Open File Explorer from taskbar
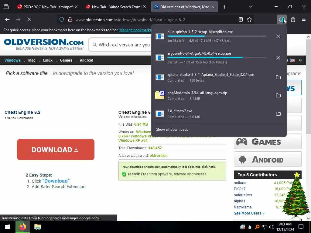This screenshot has width=311, height=233. (37, 227)
